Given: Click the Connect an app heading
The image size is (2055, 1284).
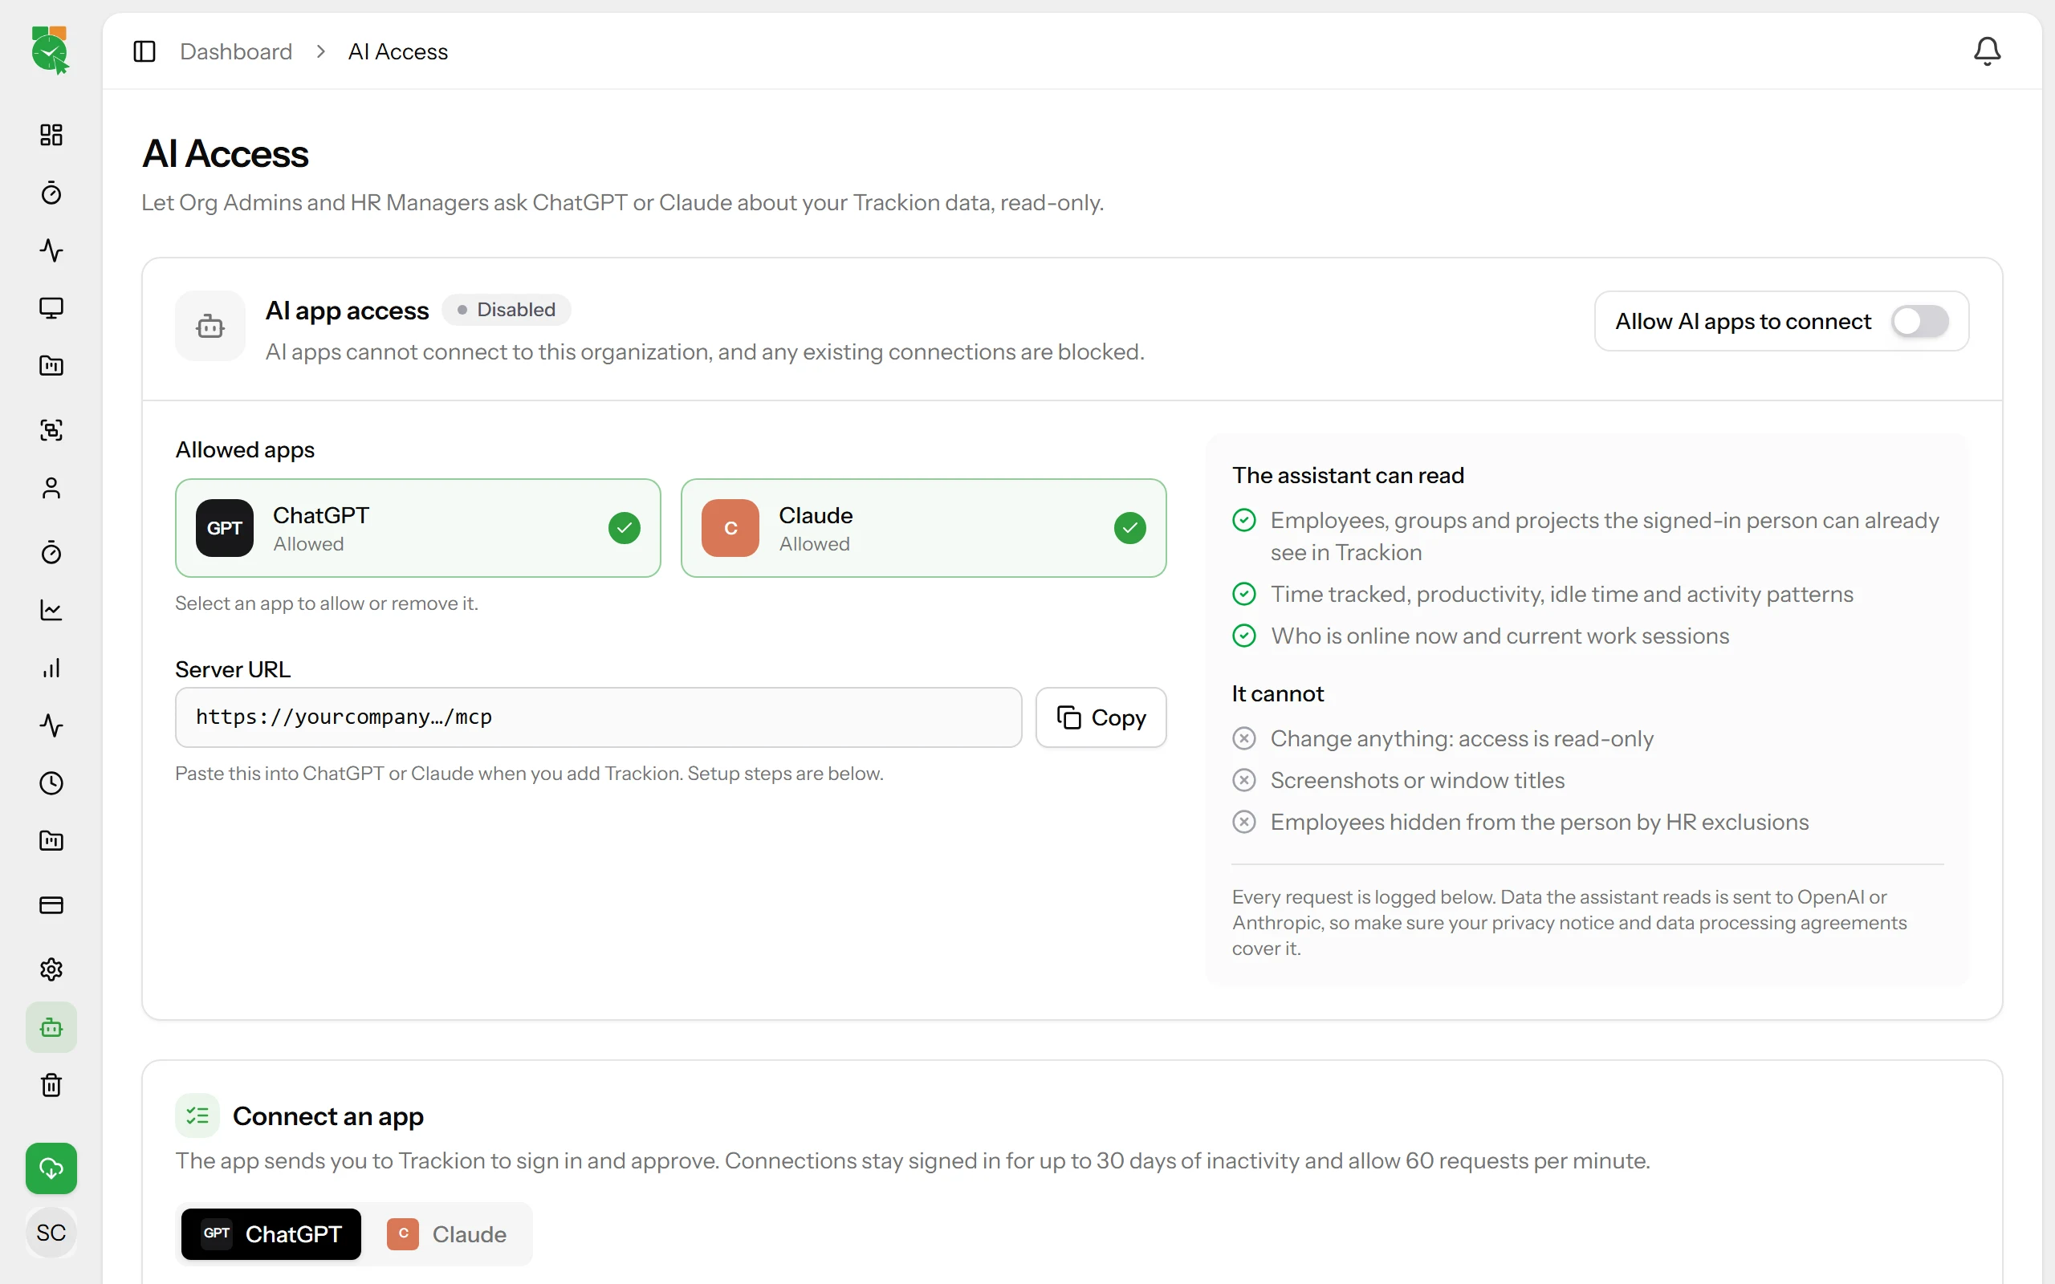Looking at the screenshot, I should pyautogui.click(x=328, y=1115).
